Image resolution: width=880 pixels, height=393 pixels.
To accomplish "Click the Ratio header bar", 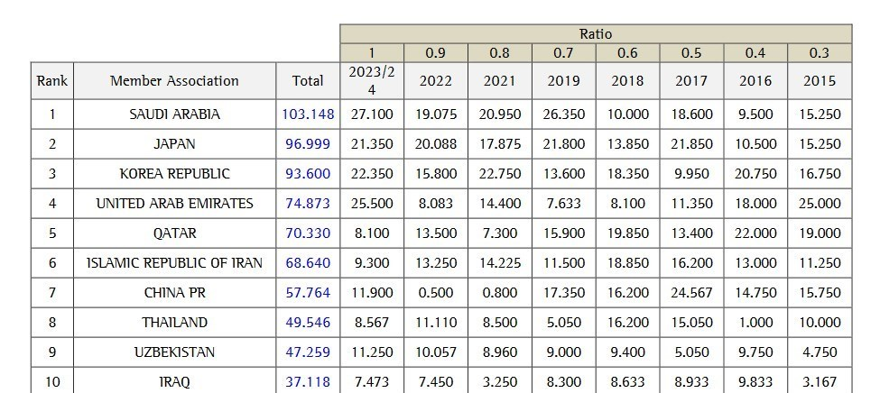I will pyautogui.click(x=596, y=34).
